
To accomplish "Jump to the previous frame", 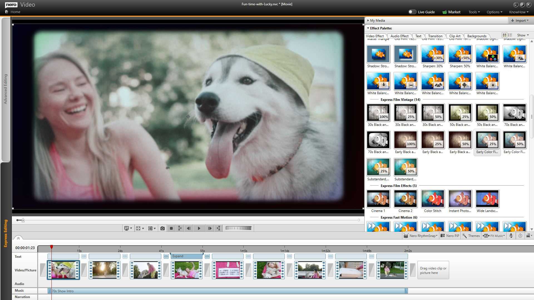I will (x=189, y=228).
